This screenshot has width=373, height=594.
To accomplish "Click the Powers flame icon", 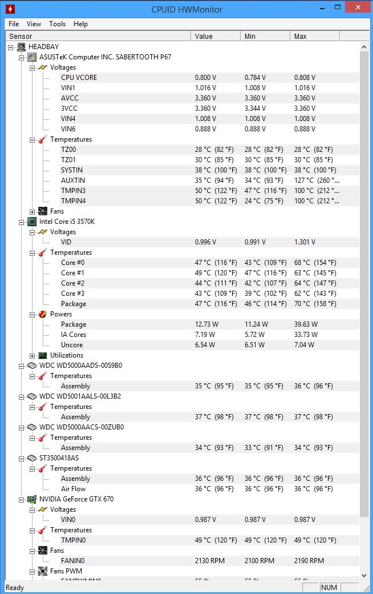I will click(x=43, y=314).
